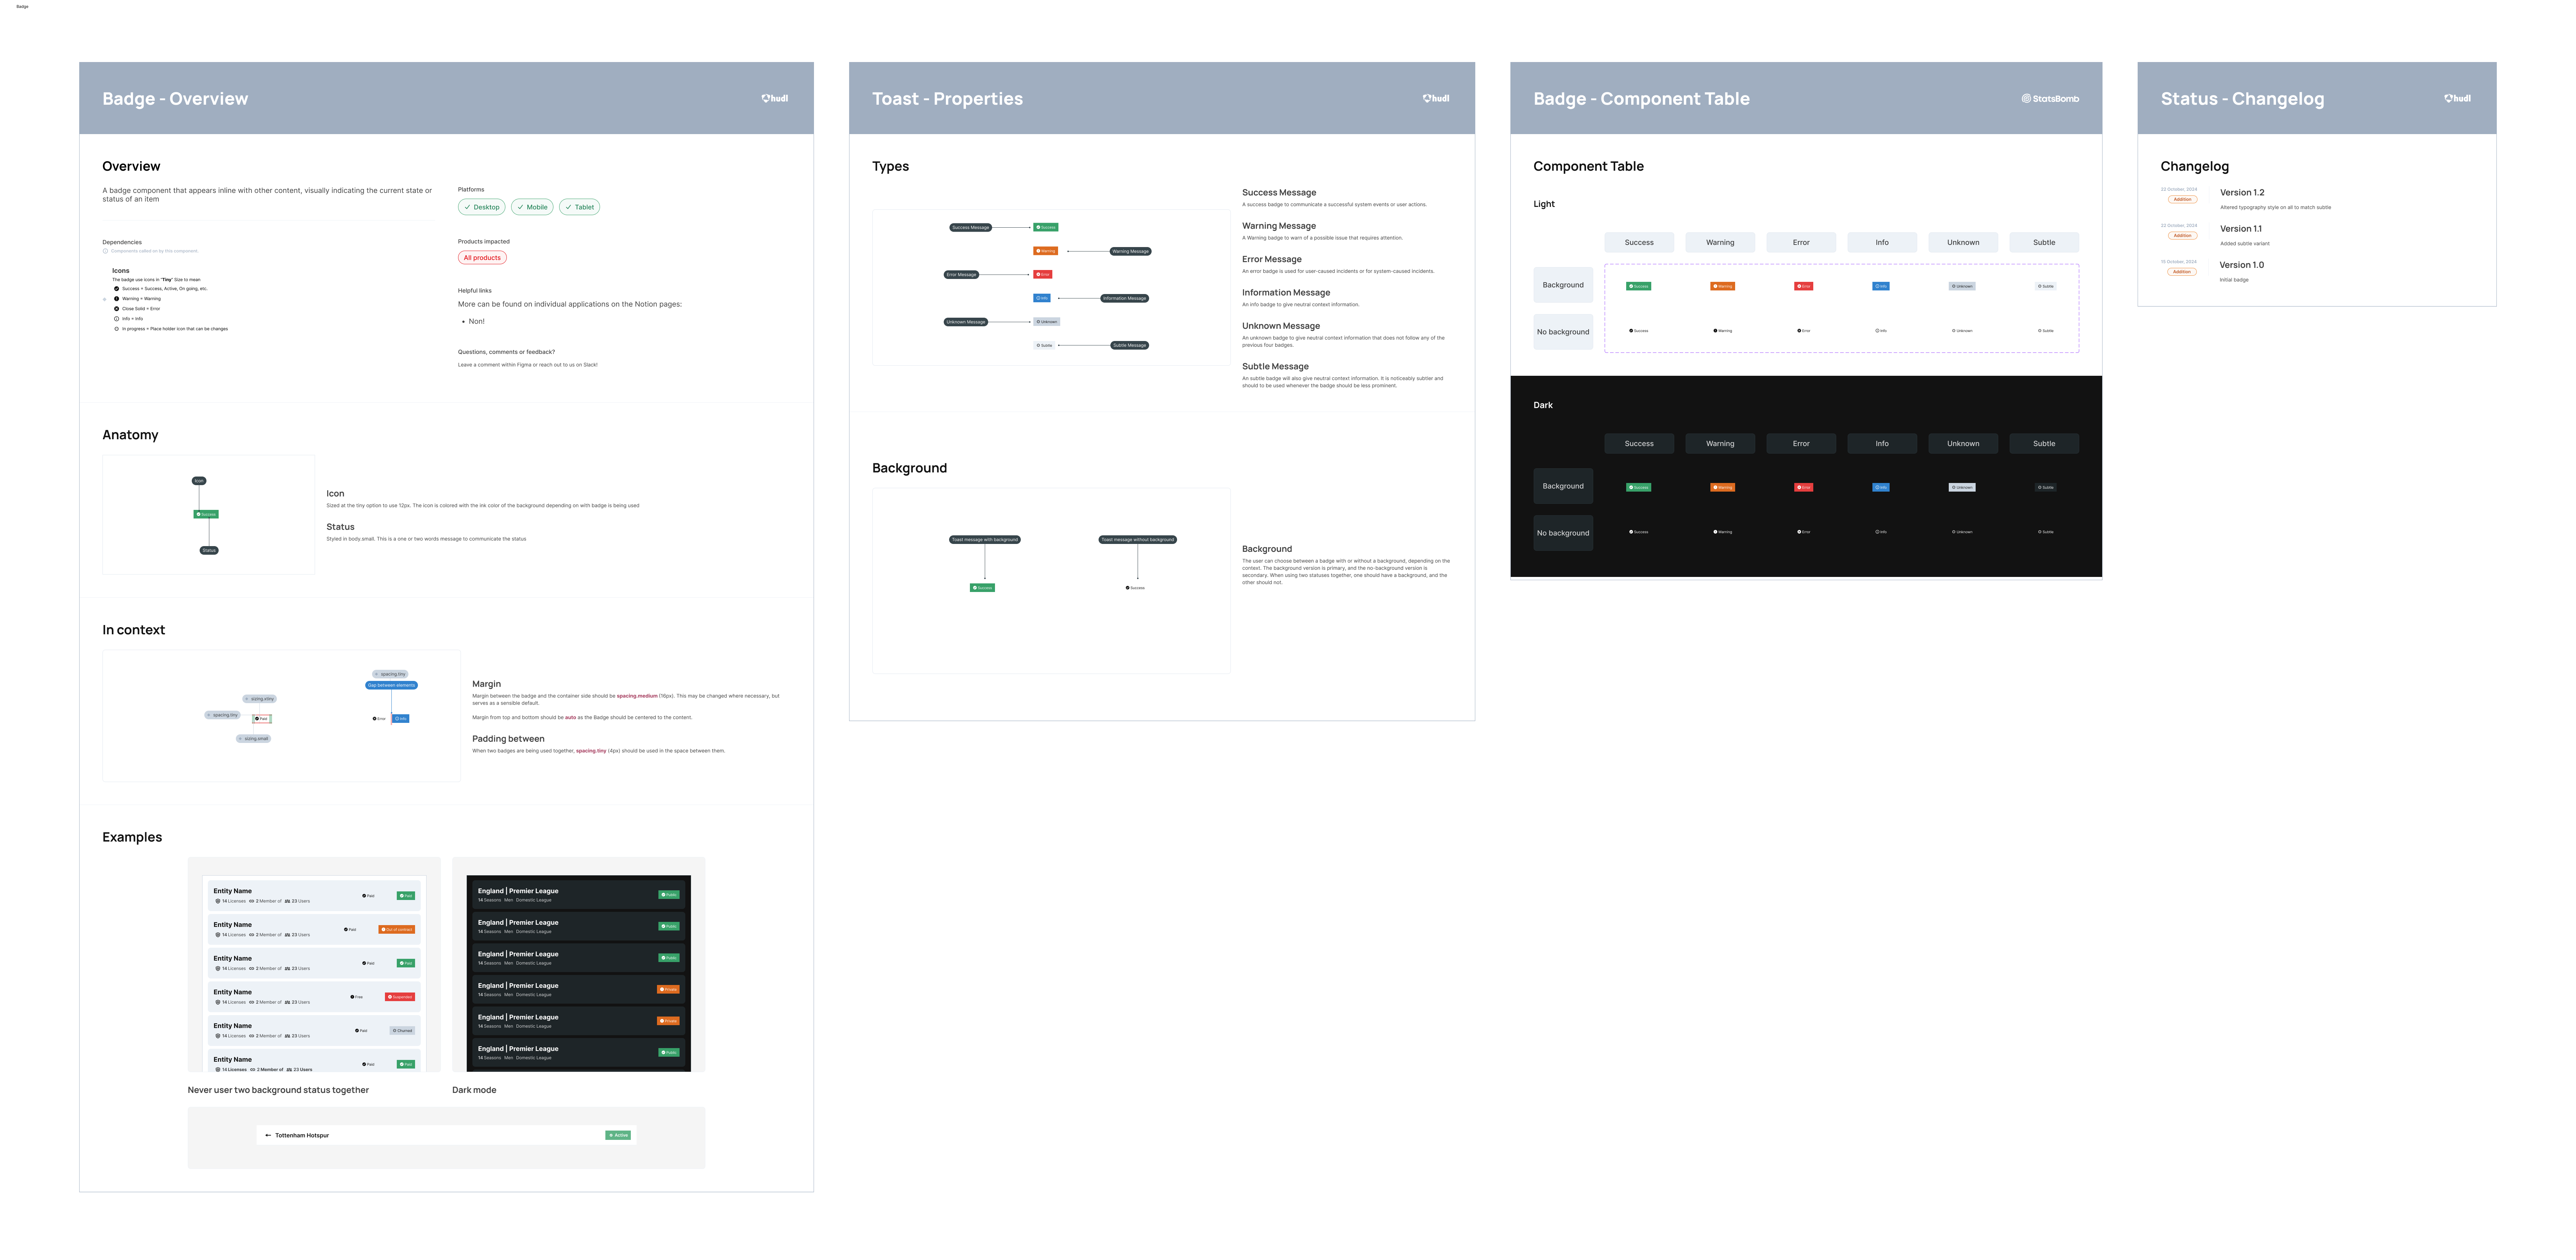
Task: Click the hudl logo in Status - Changelog header
Action: pos(2457,98)
